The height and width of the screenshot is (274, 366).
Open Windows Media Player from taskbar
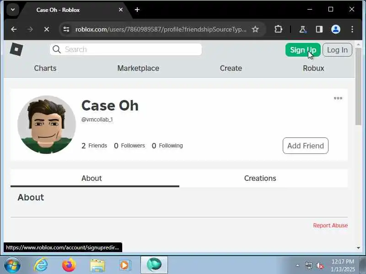click(x=125, y=265)
